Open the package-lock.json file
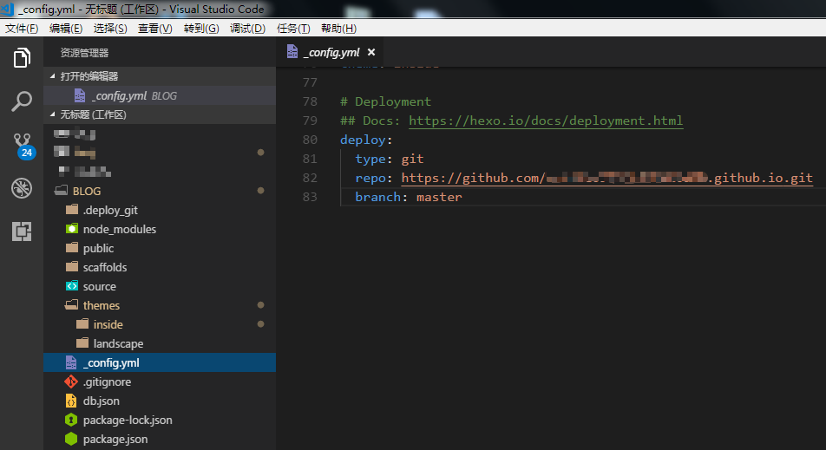This screenshot has height=450, width=826. pyautogui.click(x=160, y=420)
